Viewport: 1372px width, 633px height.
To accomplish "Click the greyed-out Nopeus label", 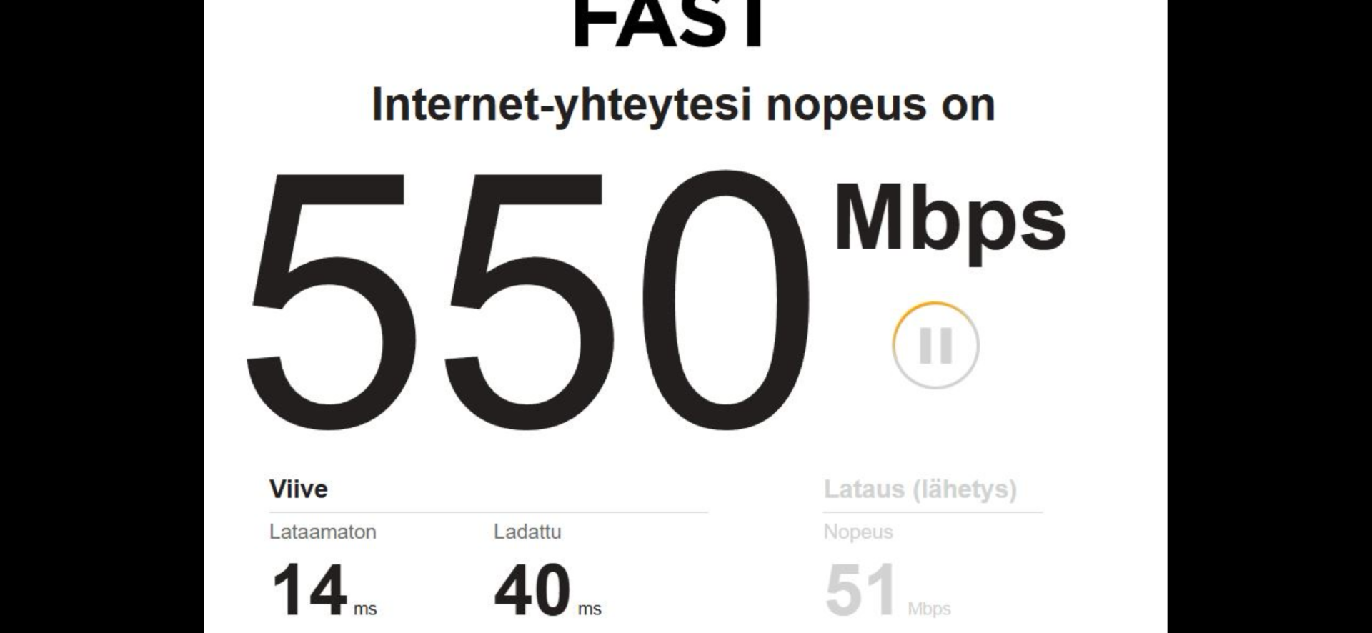I will pos(858,532).
